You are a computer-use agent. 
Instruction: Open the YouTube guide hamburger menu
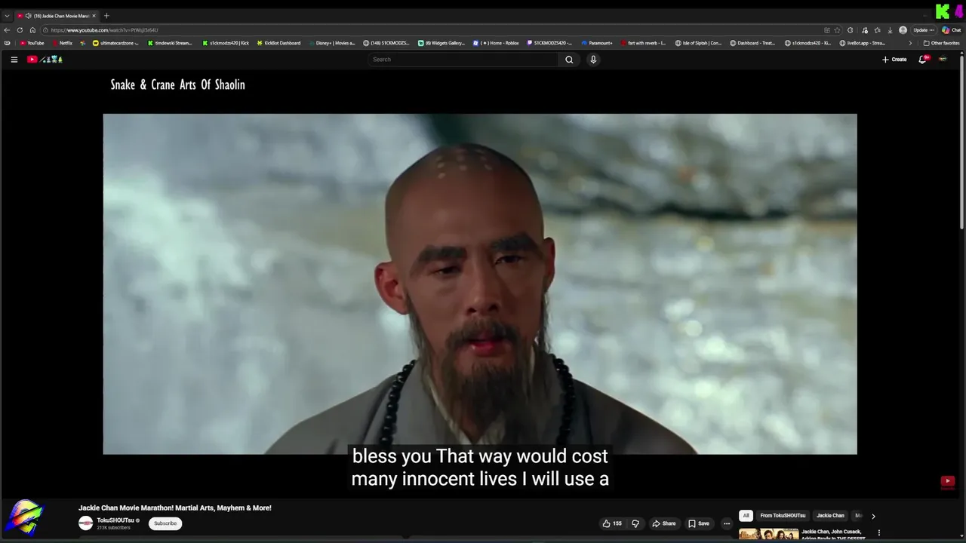tap(14, 60)
